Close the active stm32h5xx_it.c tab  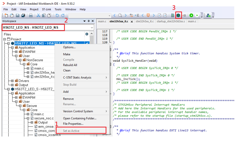[x=132, y=22]
